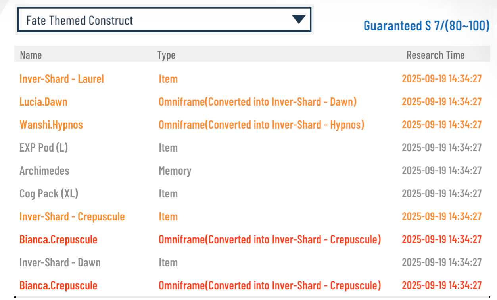The image size is (497, 300).
Task: Click the Archimedes memory entry
Action: (44, 171)
